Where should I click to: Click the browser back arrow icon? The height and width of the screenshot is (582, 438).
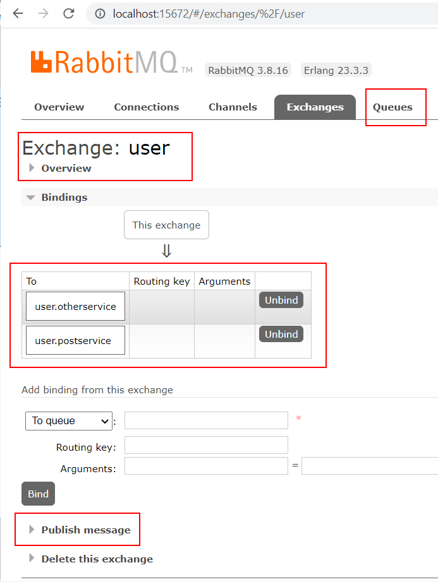coord(18,14)
